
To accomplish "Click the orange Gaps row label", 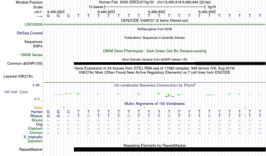I will (38, 108).
